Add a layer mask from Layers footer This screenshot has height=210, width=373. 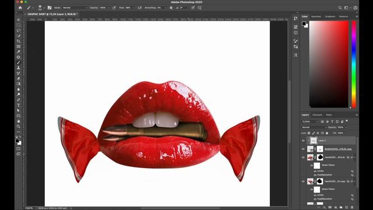coord(330,208)
